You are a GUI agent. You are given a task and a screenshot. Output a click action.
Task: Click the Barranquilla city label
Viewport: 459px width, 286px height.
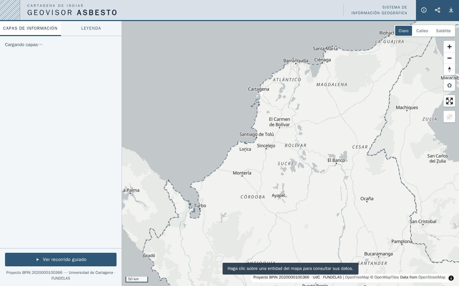296,61
